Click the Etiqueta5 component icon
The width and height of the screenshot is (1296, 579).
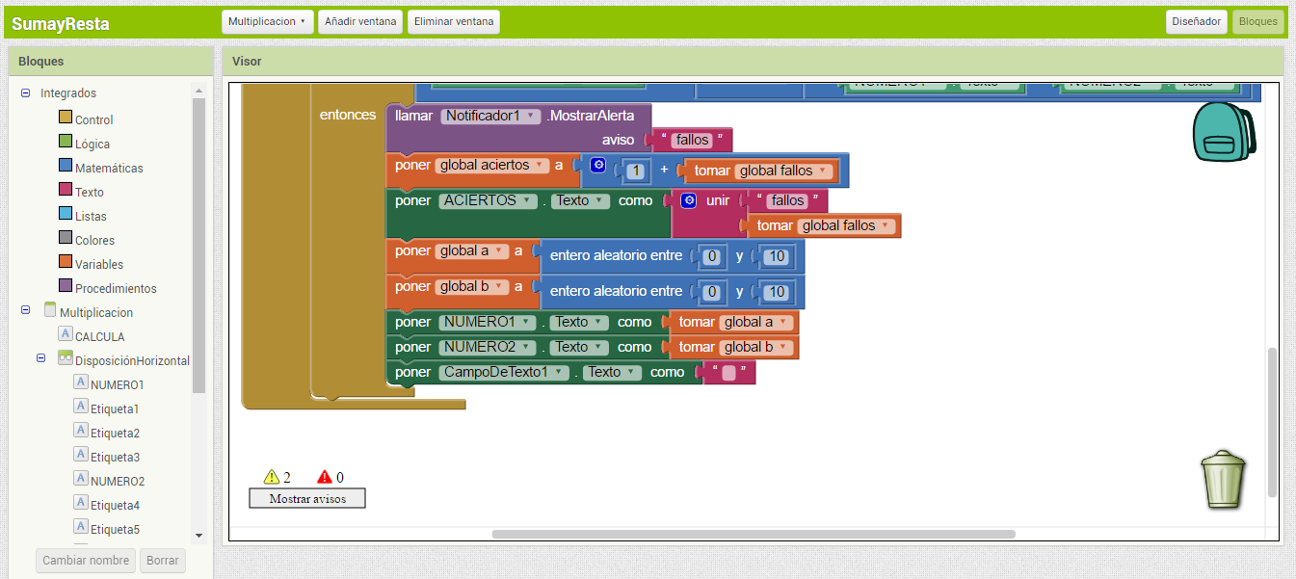click(81, 526)
